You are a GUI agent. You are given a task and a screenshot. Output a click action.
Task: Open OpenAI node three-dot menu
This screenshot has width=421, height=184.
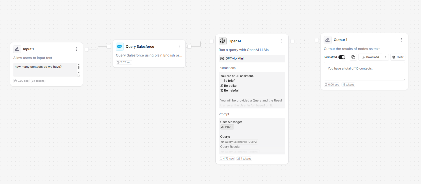coord(282,41)
